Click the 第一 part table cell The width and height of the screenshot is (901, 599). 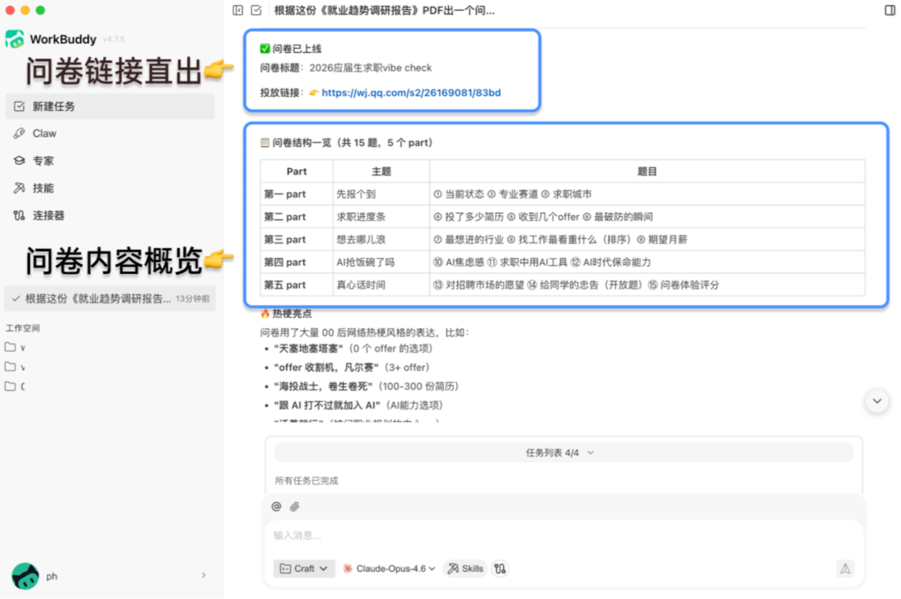click(296, 194)
